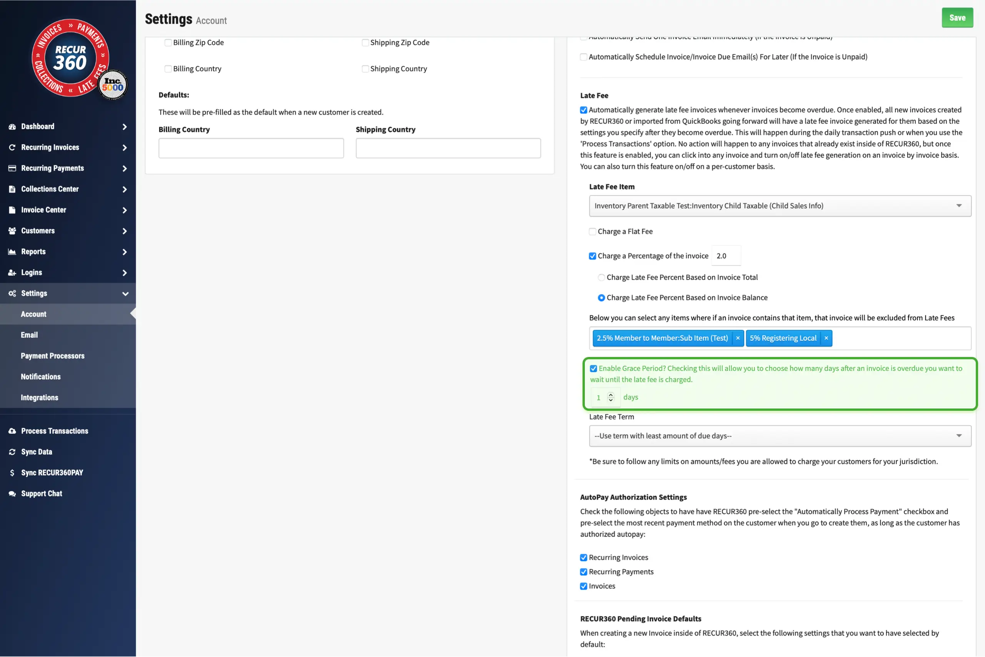
Task: Click the green Save button
Action: pyautogui.click(x=957, y=18)
